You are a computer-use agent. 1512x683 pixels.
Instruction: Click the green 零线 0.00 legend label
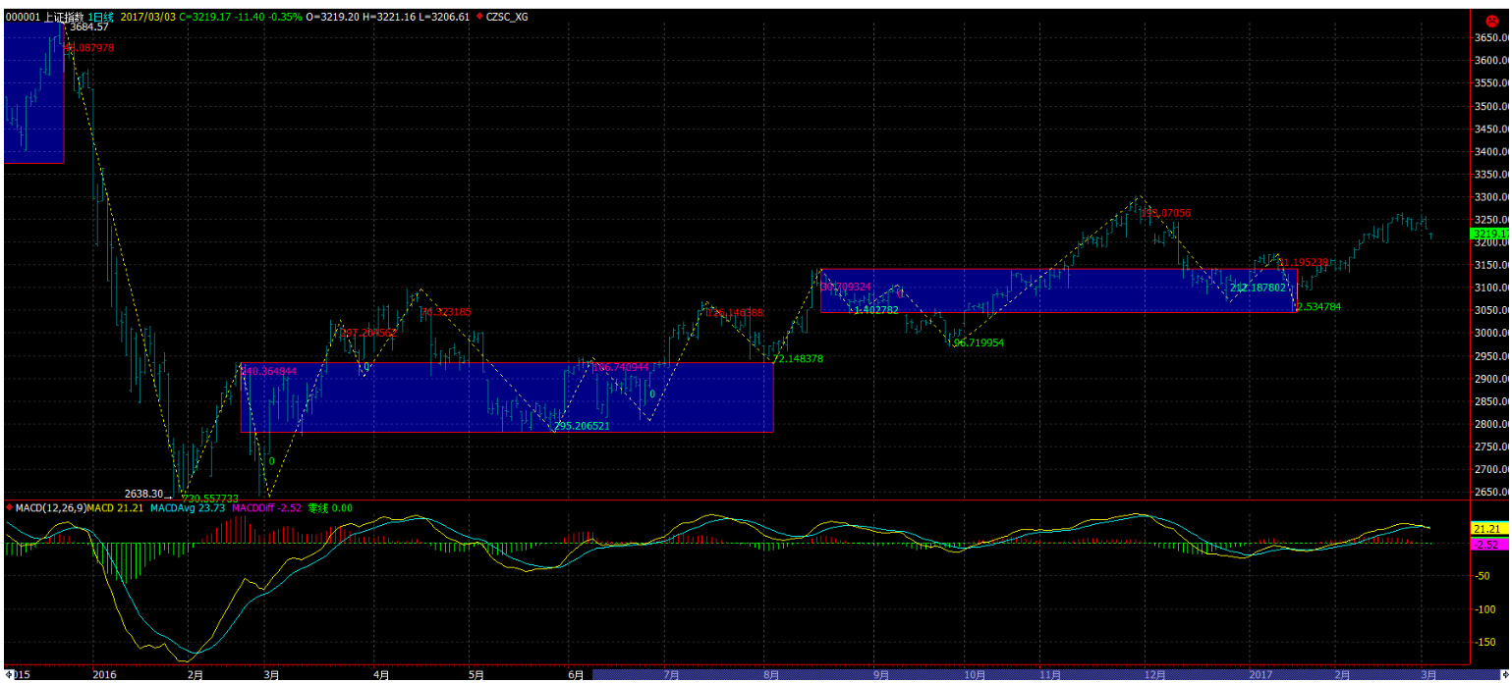point(330,507)
